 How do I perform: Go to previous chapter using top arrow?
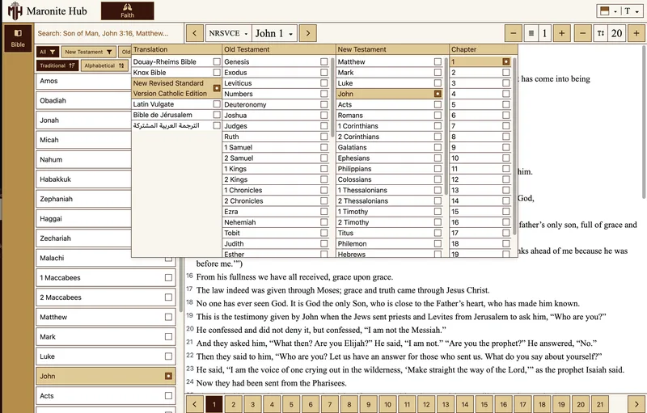click(x=195, y=33)
